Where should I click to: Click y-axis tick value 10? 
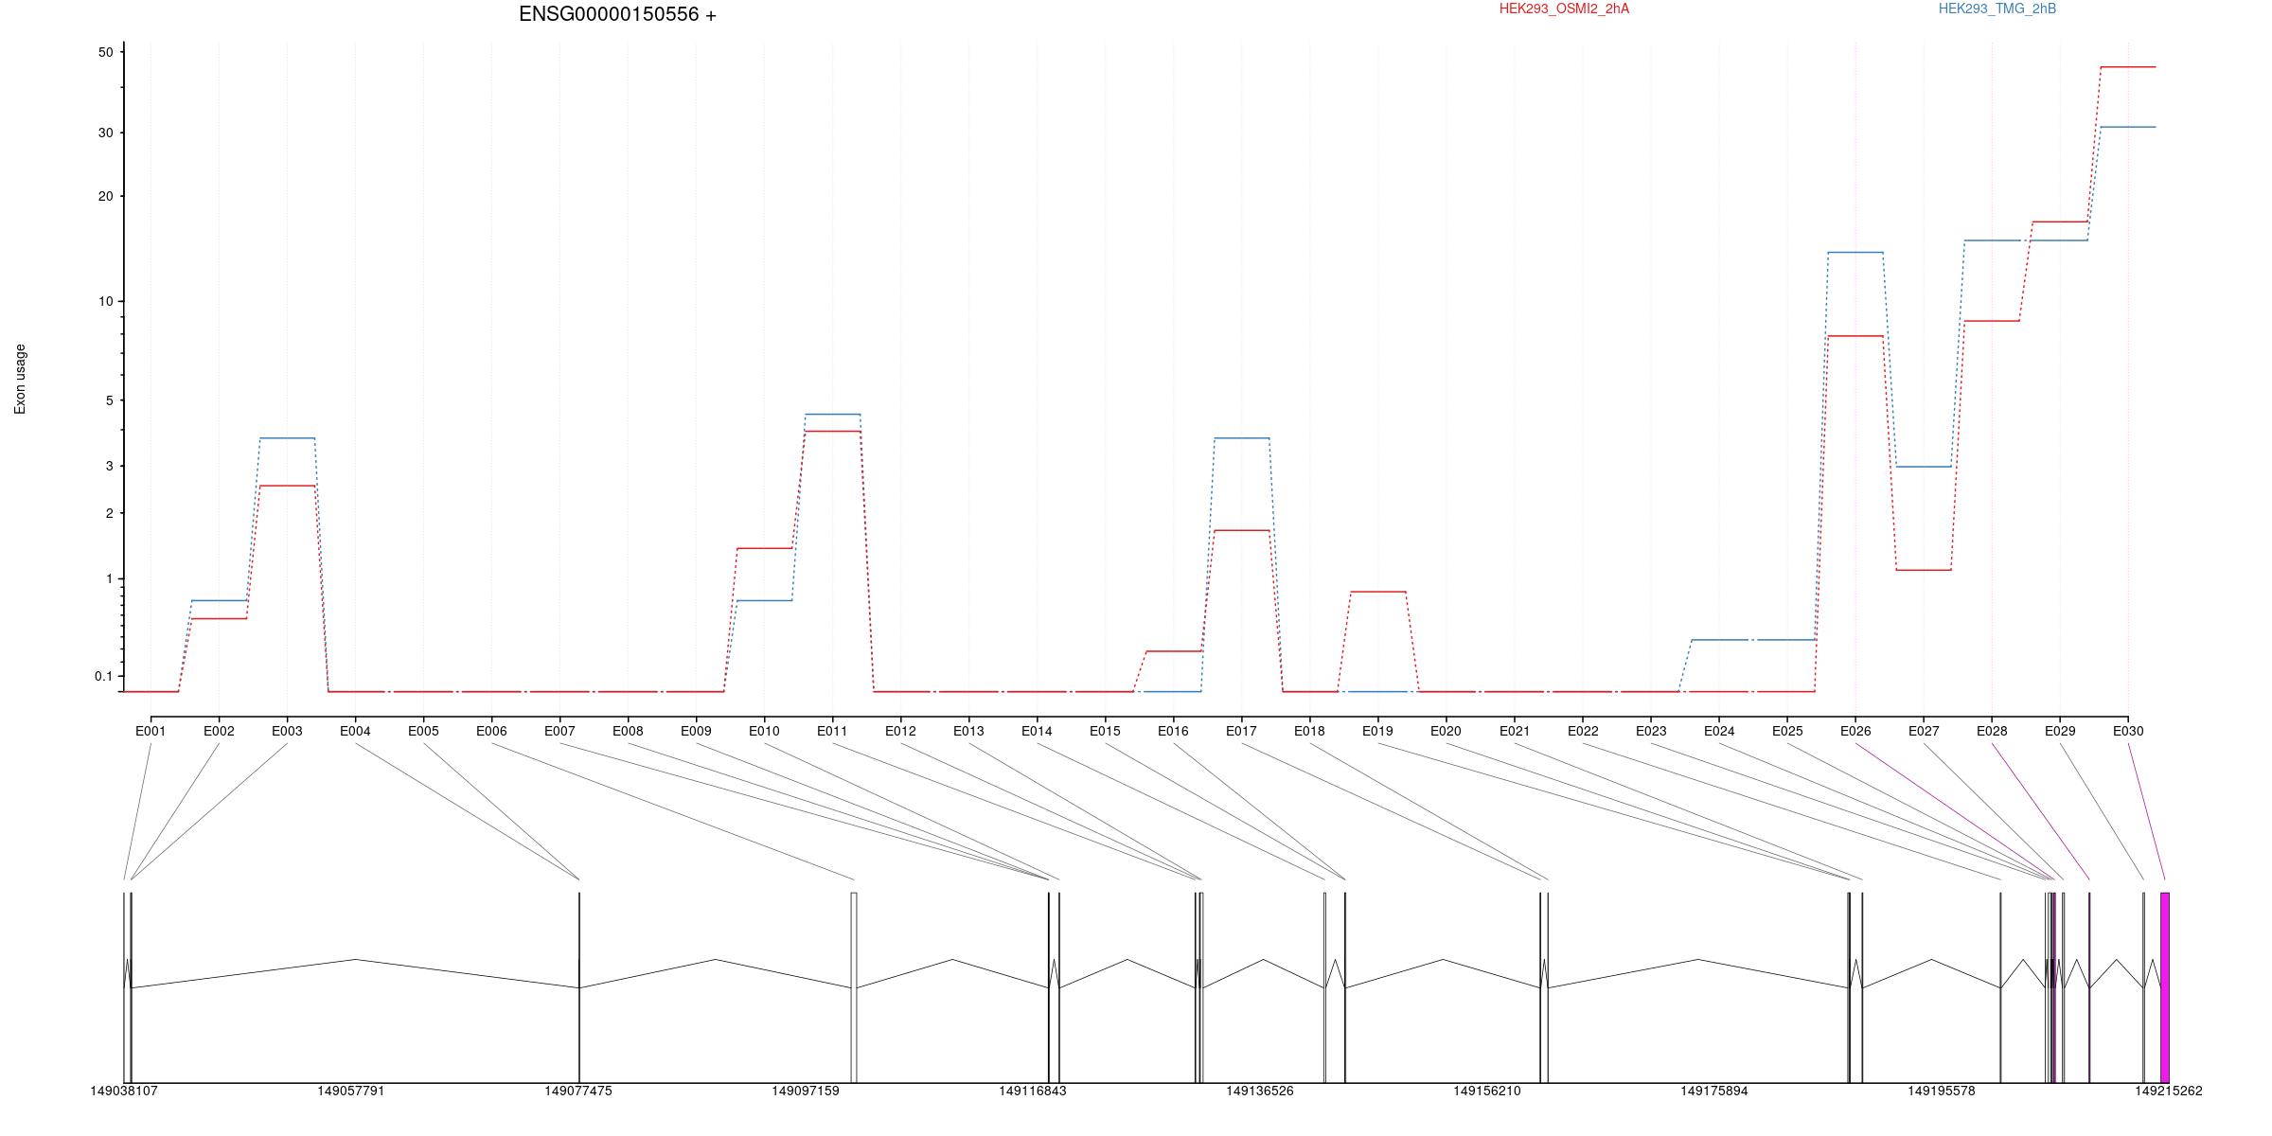tap(105, 302)
